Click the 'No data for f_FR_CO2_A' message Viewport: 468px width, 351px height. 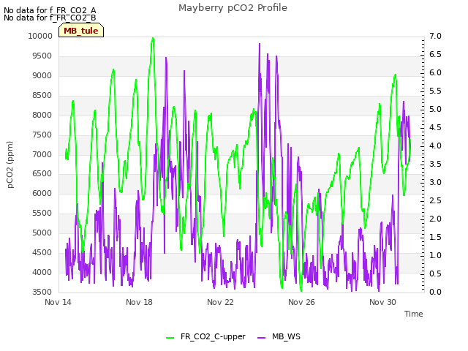click(50, 10)
